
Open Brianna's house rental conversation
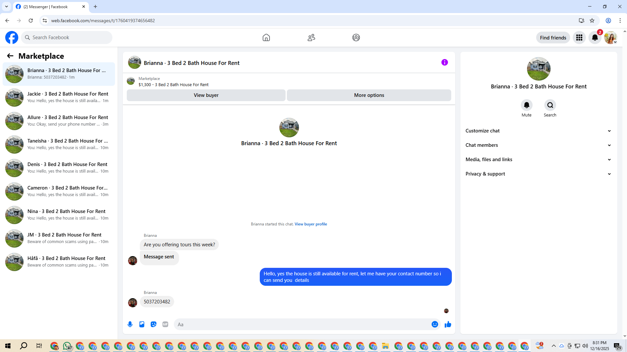click(59, 74)
